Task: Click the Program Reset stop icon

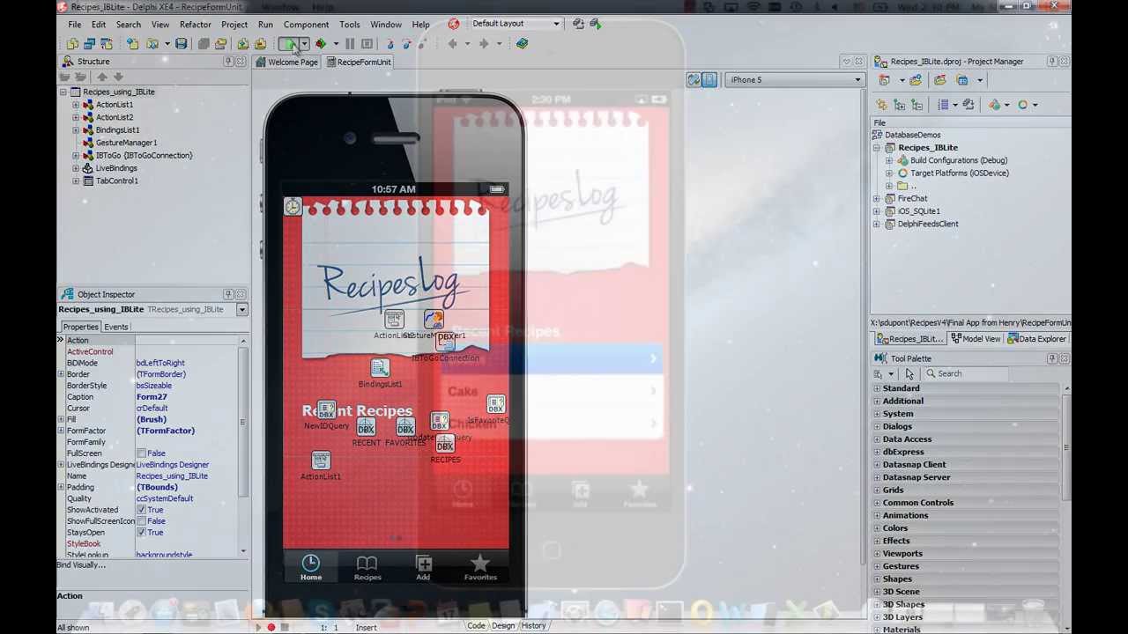Action: [x=367, y=44]
